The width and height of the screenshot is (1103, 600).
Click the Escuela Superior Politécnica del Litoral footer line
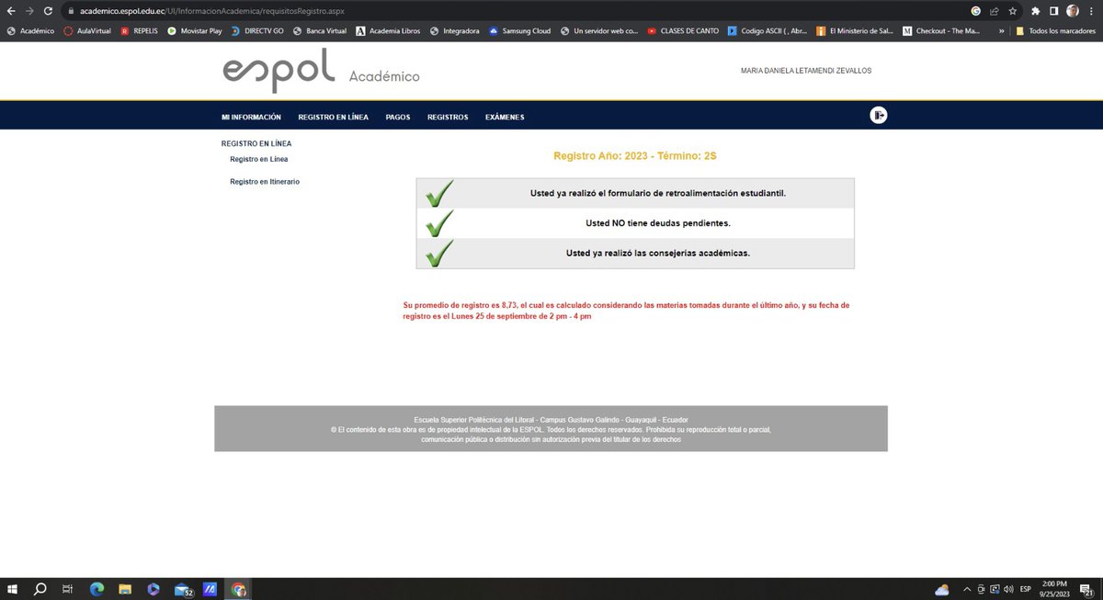point(551,420)
